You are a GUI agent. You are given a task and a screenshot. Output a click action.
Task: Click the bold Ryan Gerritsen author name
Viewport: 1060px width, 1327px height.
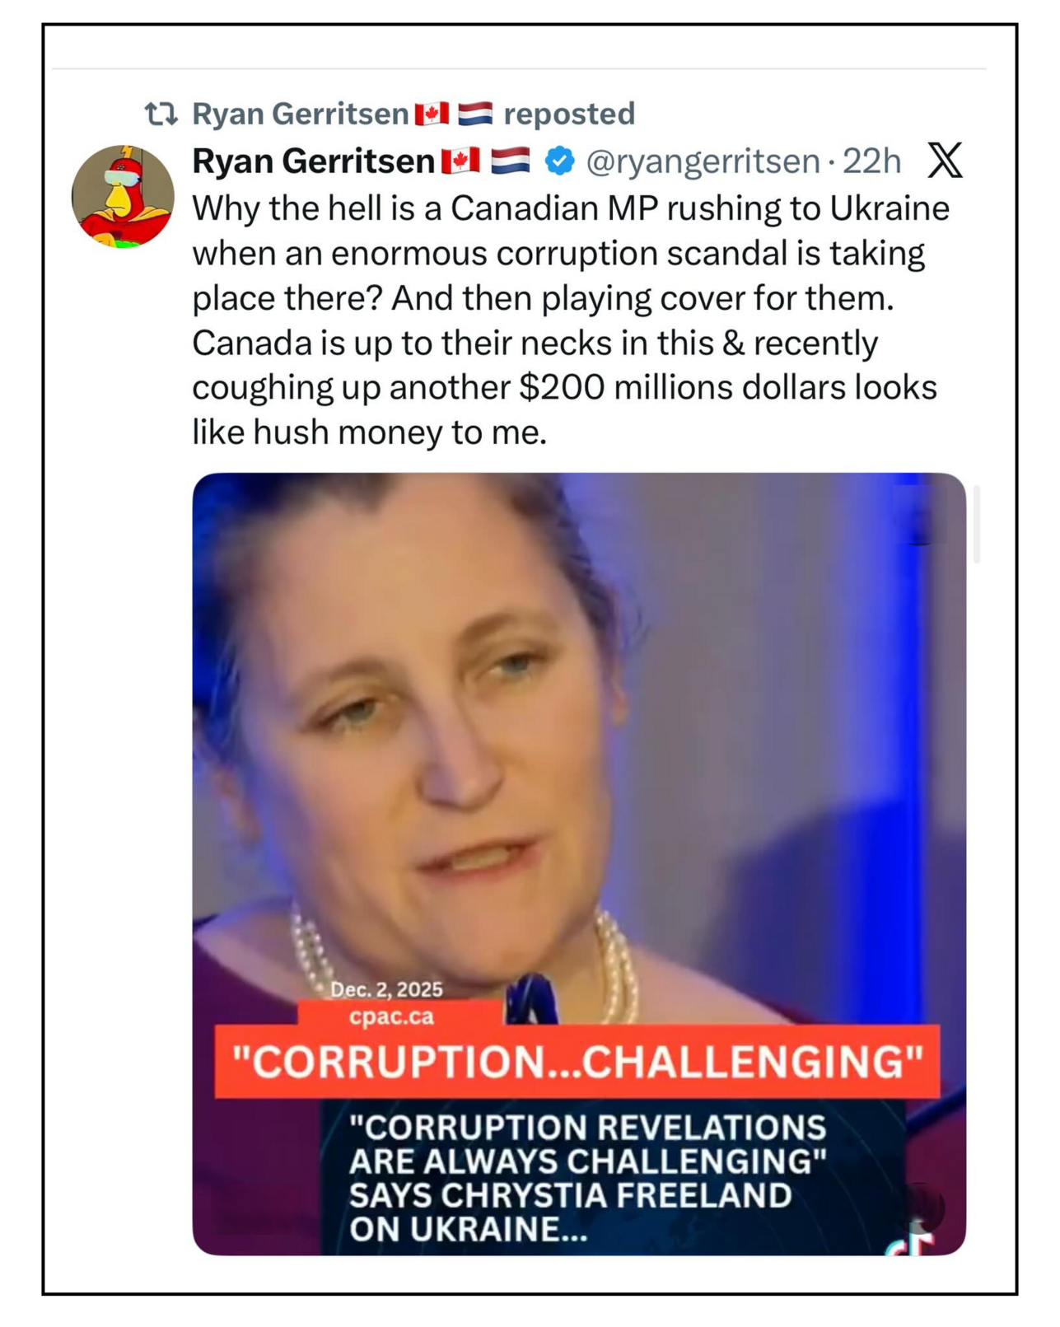click(313, 161)
